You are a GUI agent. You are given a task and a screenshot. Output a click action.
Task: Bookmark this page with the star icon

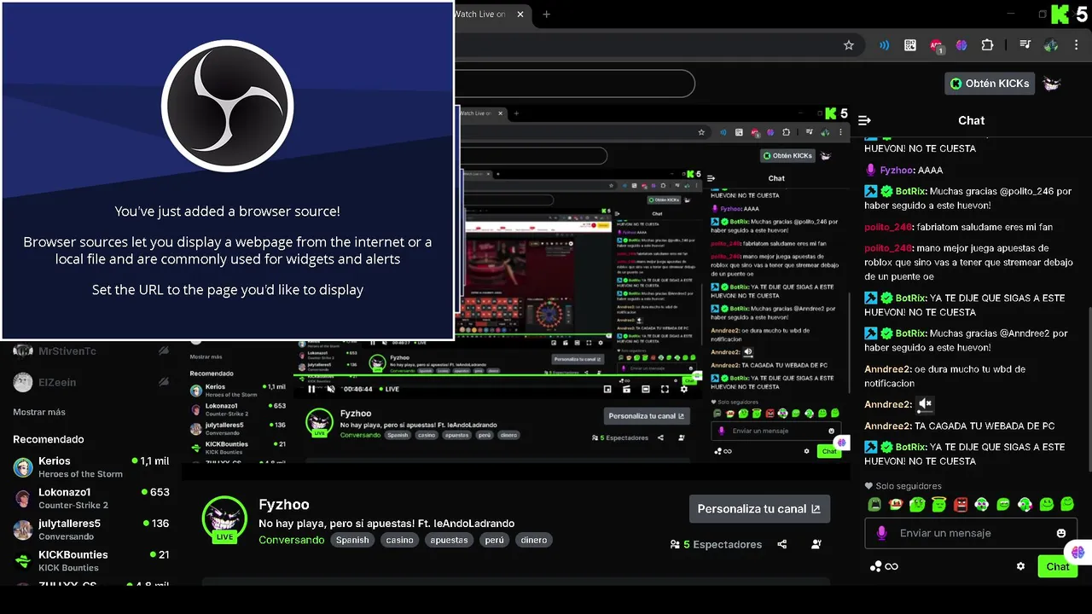[x=848, y=45]
